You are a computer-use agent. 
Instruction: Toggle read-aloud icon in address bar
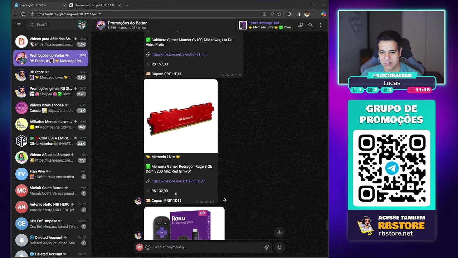click(272, 14)
